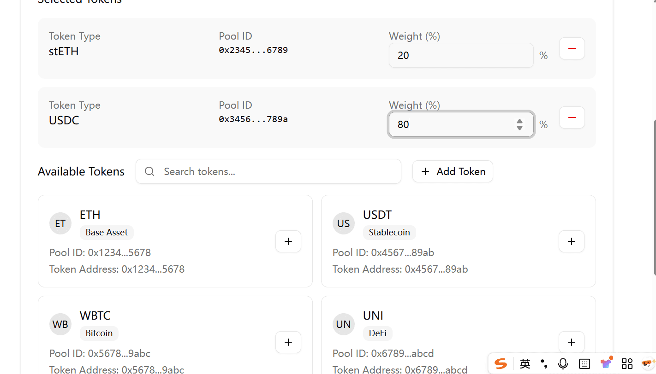Add ETH token with its plus button
This screenshot has height=374, width=656.
[x=288, y=241]
